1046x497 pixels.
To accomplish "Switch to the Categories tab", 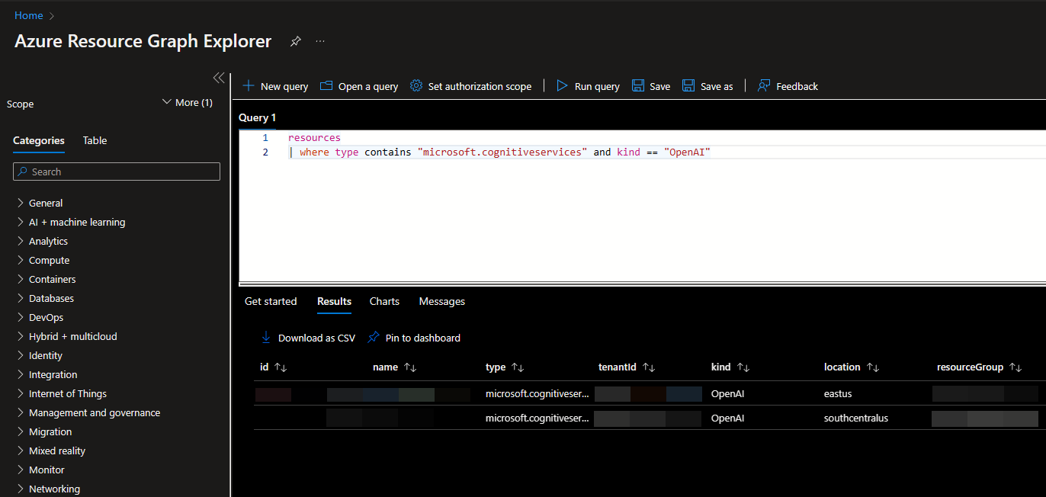I will [x=39, y=140].
